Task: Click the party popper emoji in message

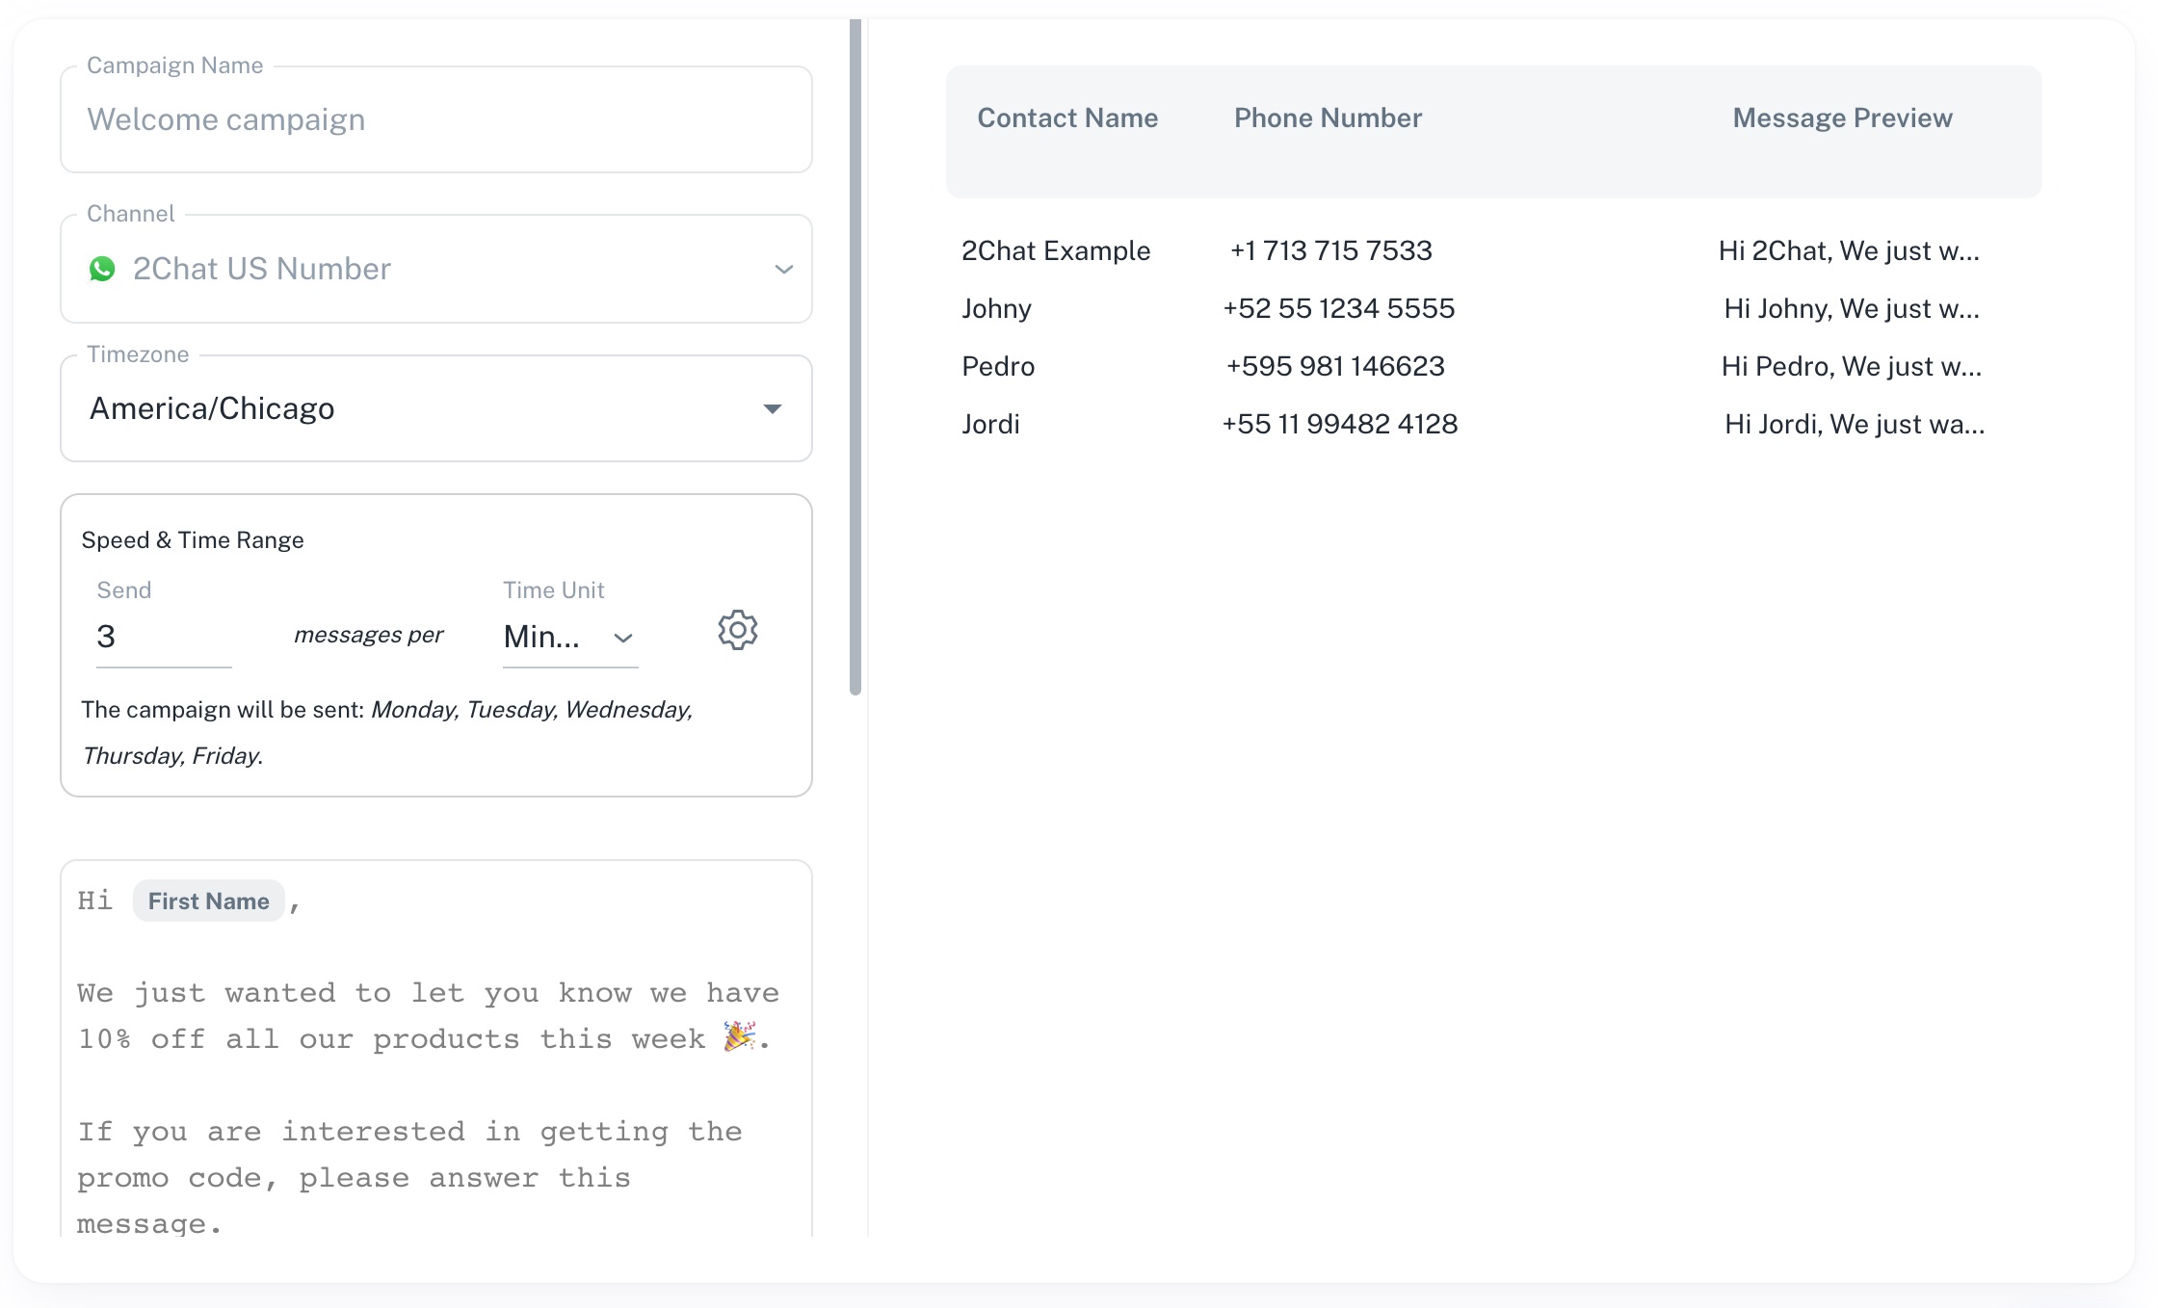Action: 739,1037
